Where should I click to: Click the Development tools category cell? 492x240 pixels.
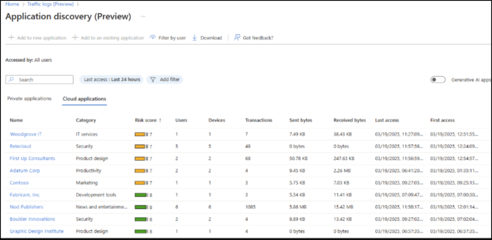96,195
